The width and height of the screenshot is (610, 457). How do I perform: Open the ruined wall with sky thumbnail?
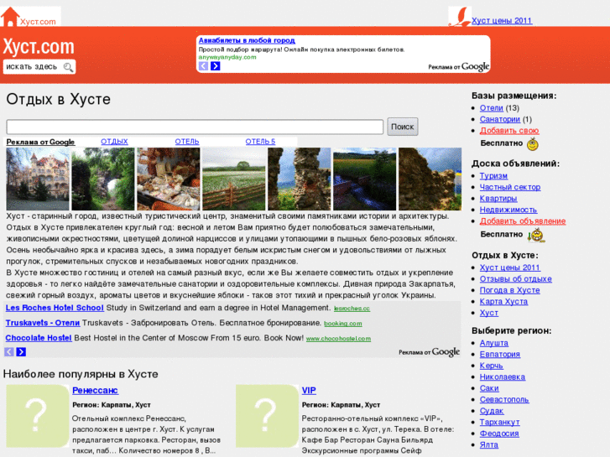coord(300,179)
